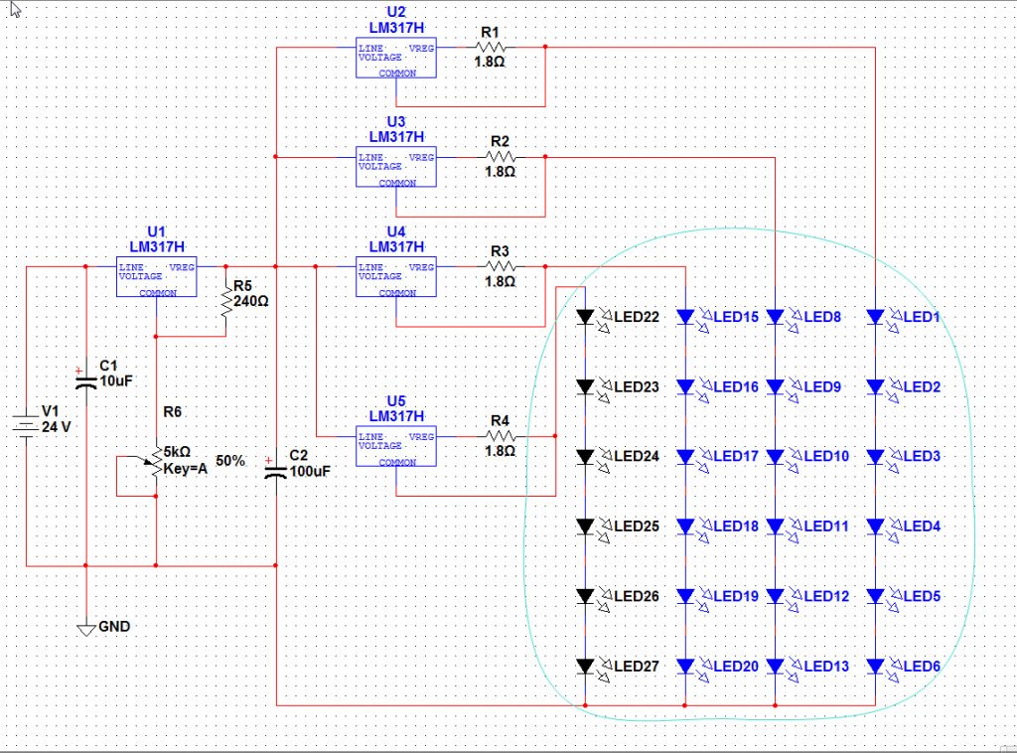This screenshot has height=753, width=1017.
Task: Click the LED25 label
Action: pos(637,526)
